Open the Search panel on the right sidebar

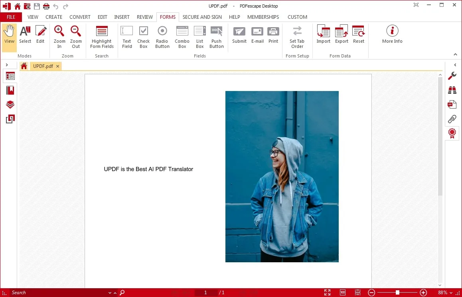click(x=452, y=90)
